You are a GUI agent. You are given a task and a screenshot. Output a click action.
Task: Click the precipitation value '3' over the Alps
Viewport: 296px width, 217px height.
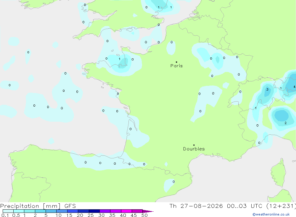coord(267,89)
